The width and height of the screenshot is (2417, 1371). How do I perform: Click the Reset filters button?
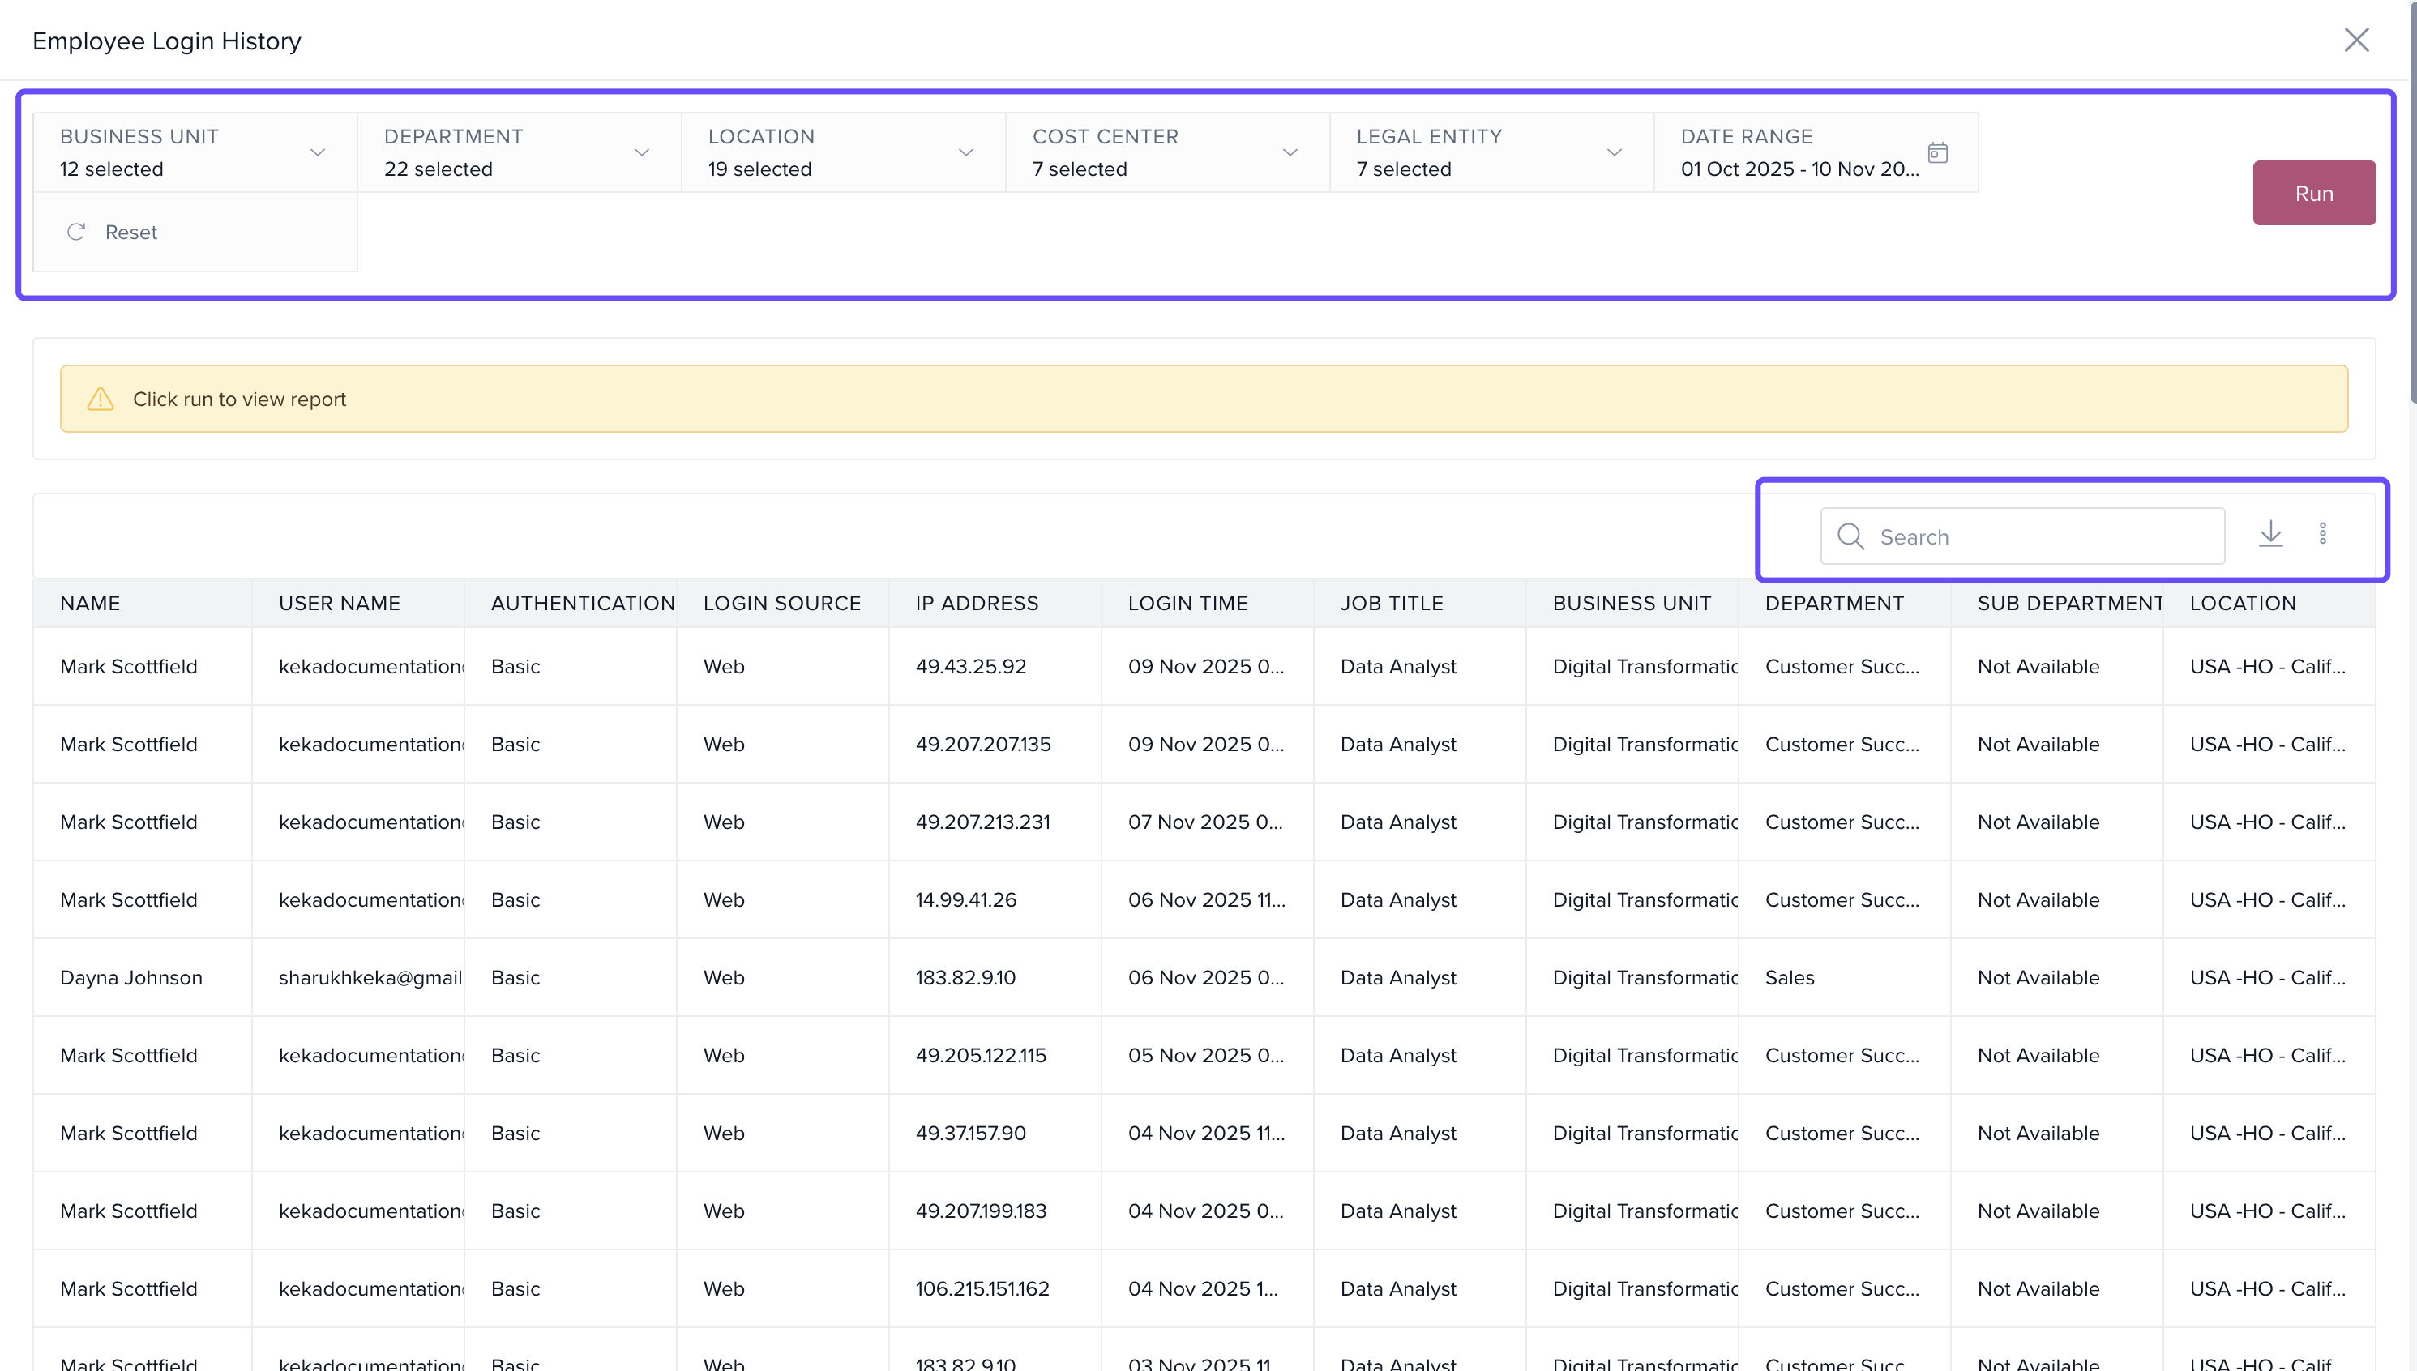point(130,232)
